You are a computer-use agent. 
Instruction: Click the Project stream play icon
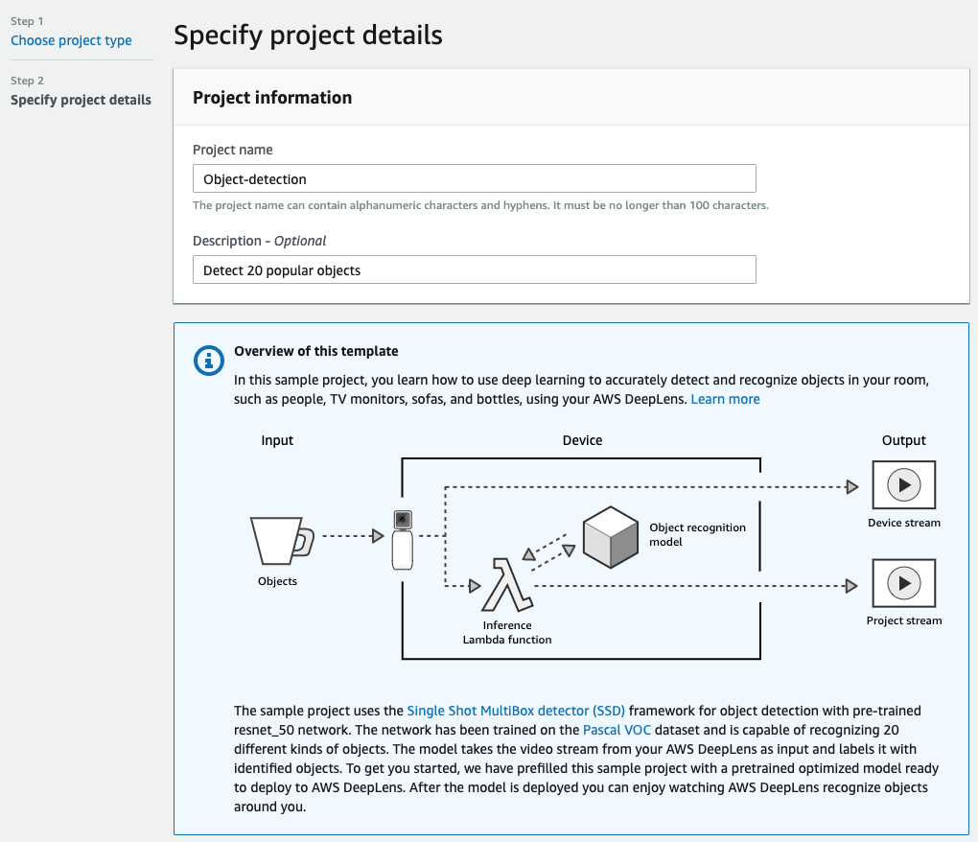[x=903, y=582]
